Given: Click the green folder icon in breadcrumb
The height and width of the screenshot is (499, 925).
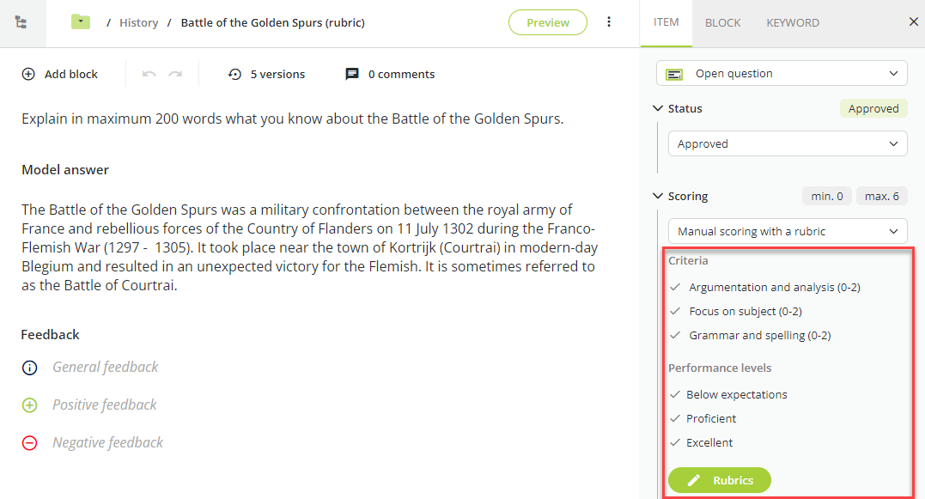Looking at the screenshot, I should 81,21.
